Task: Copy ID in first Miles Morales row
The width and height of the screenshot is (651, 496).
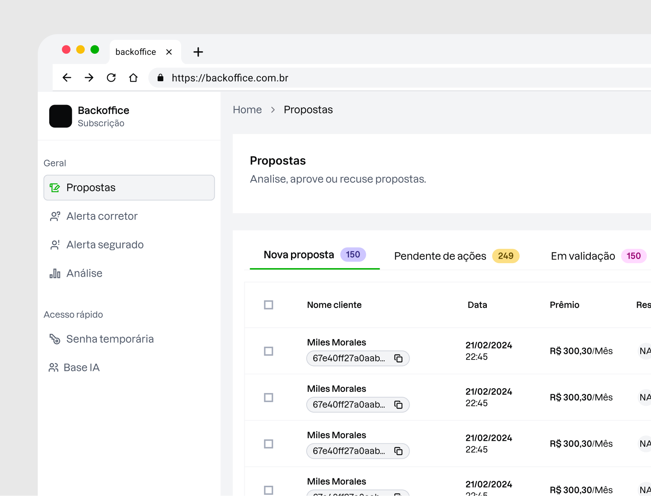Action: 399,358
